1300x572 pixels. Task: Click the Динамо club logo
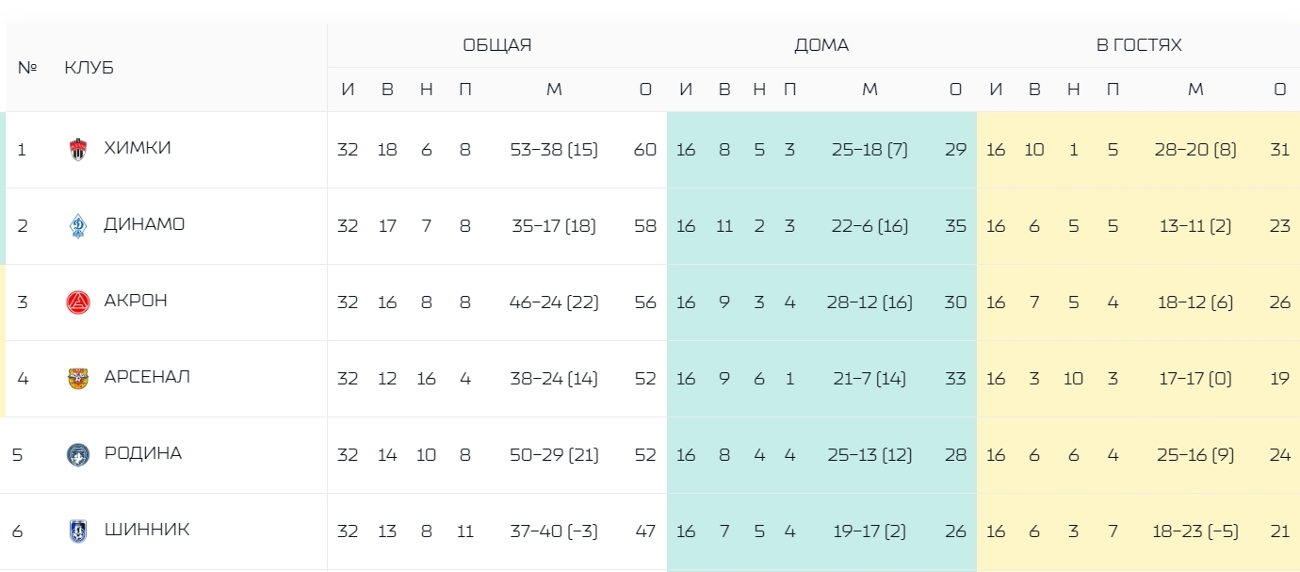coord(78,225)
